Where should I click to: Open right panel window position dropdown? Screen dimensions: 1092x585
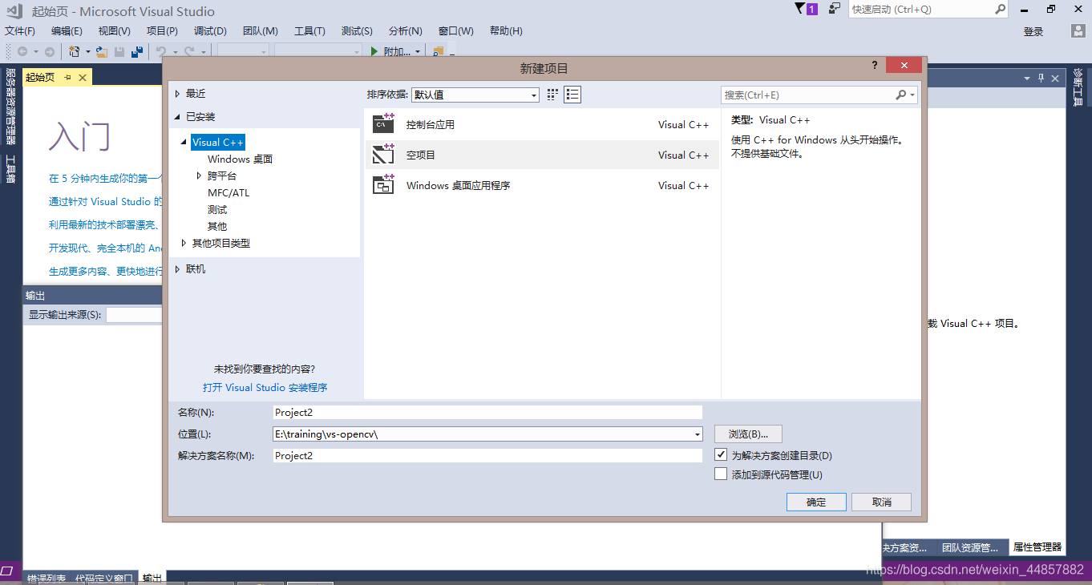point(1027,78)
